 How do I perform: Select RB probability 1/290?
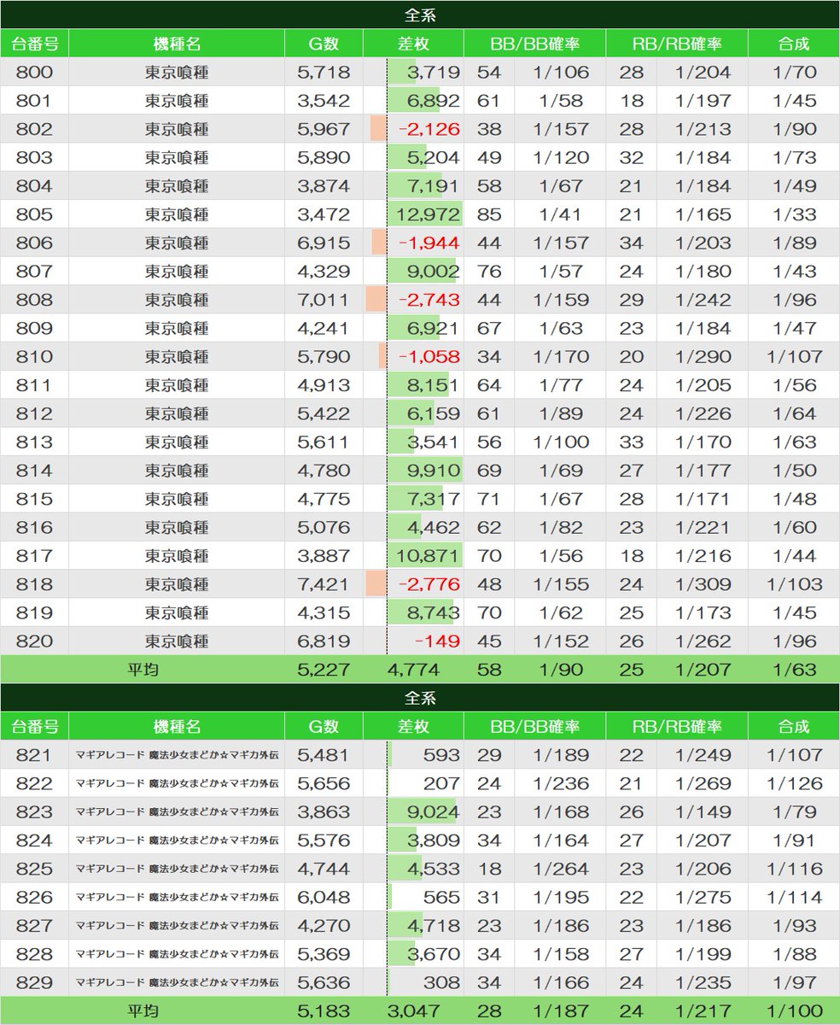point(703,356)
